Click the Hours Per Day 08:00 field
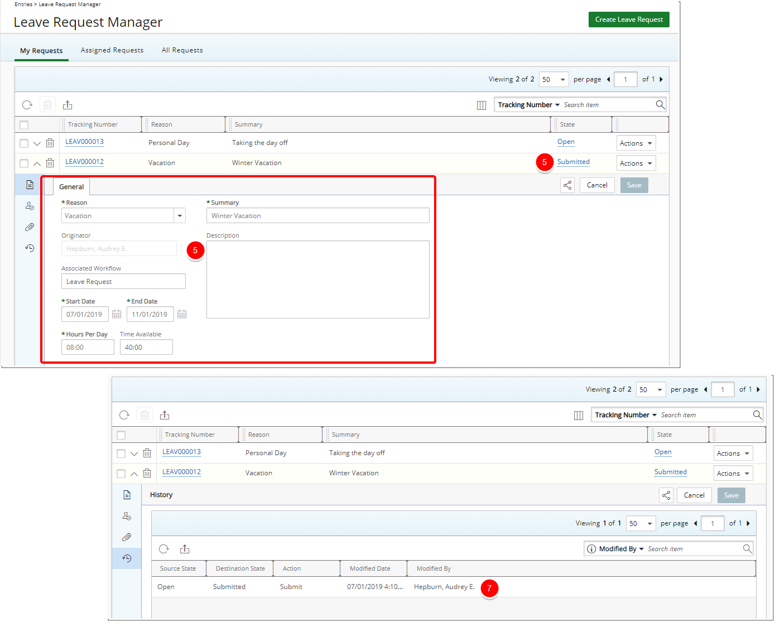This screenshot has height=627, width=780. (88, 347)
